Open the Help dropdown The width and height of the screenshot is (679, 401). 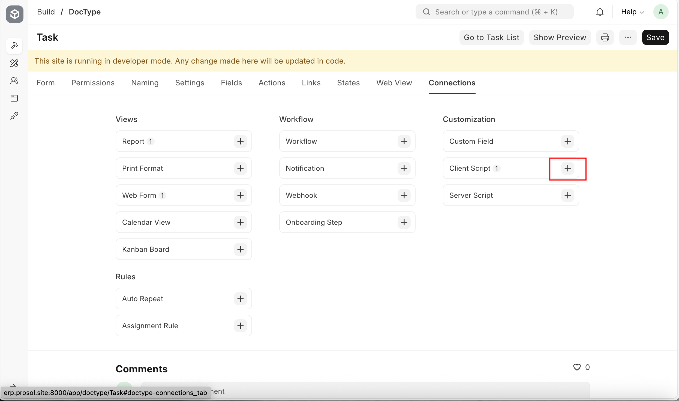pos(632,12)
